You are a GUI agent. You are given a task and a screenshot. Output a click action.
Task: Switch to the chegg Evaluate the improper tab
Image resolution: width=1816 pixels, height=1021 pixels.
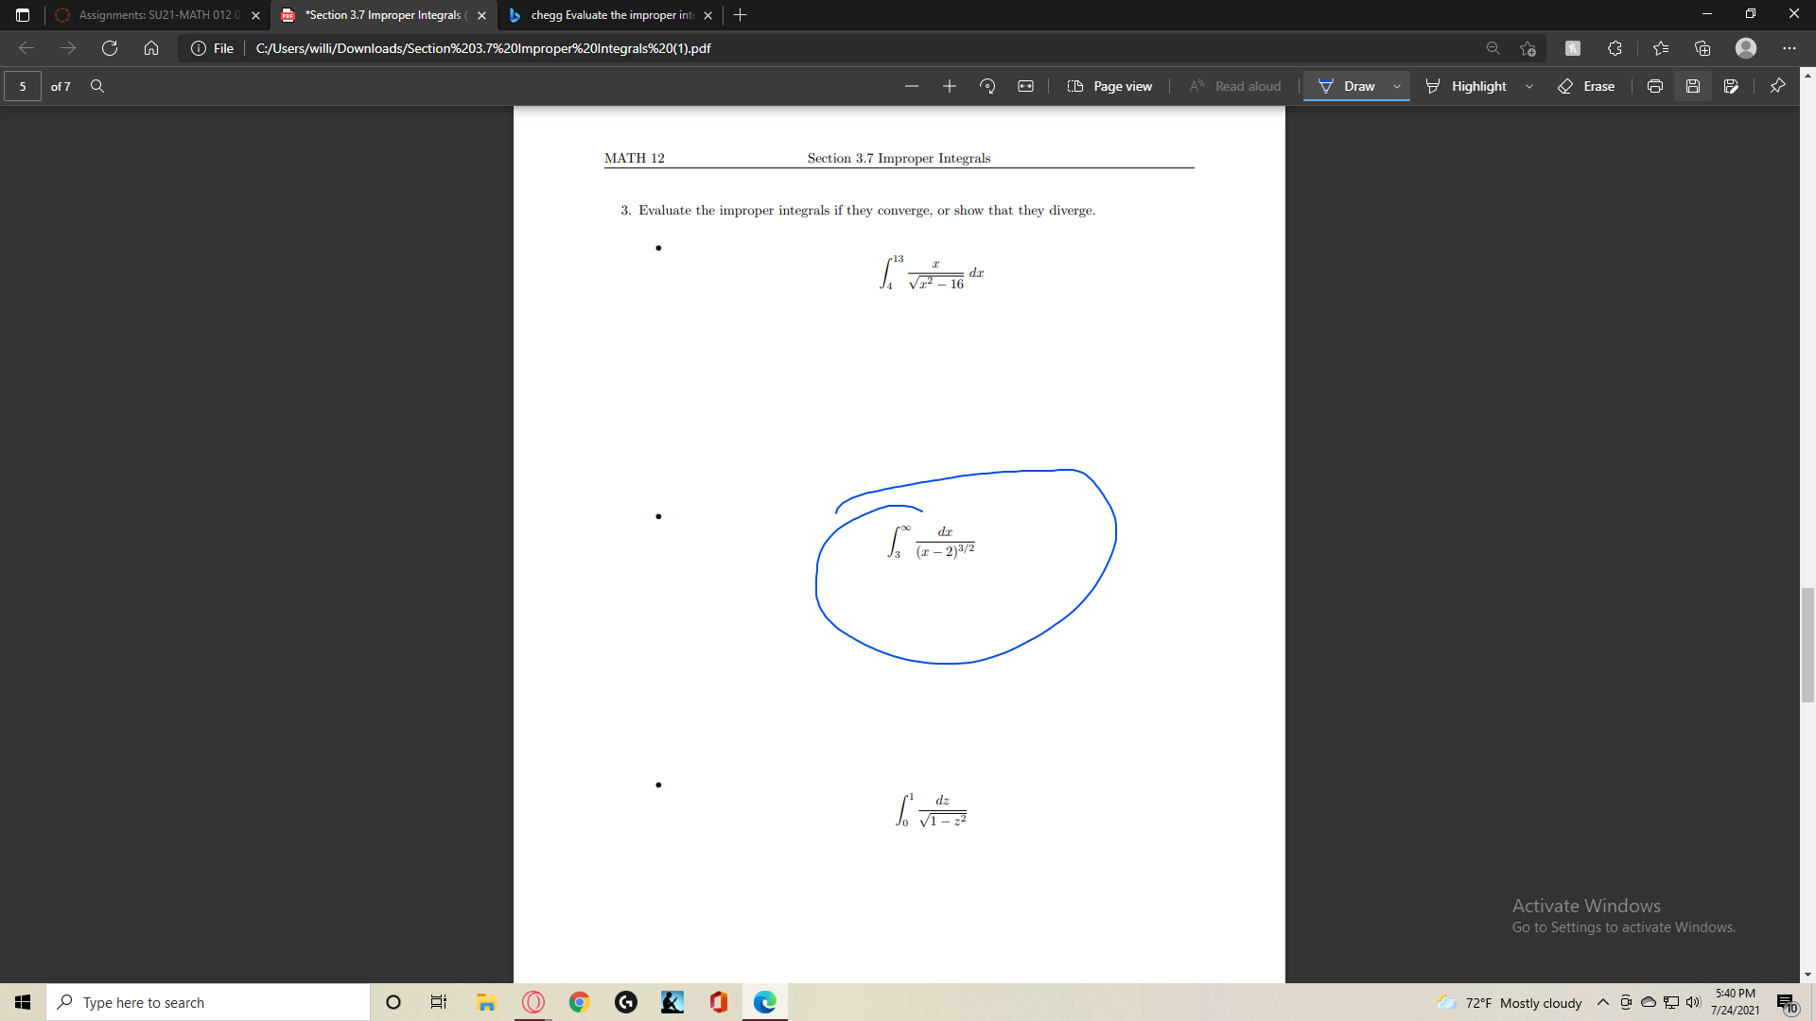tap(605, 15)
